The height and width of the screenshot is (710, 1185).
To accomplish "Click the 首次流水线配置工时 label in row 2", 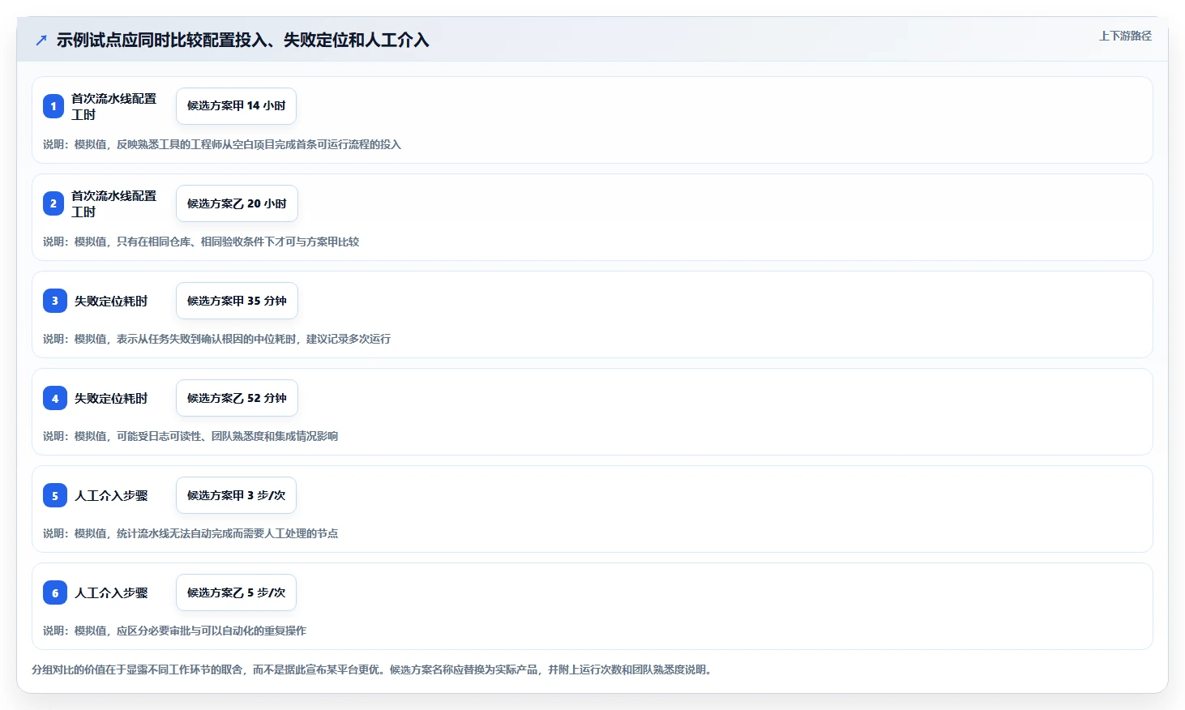I will [x=113, y=203].
